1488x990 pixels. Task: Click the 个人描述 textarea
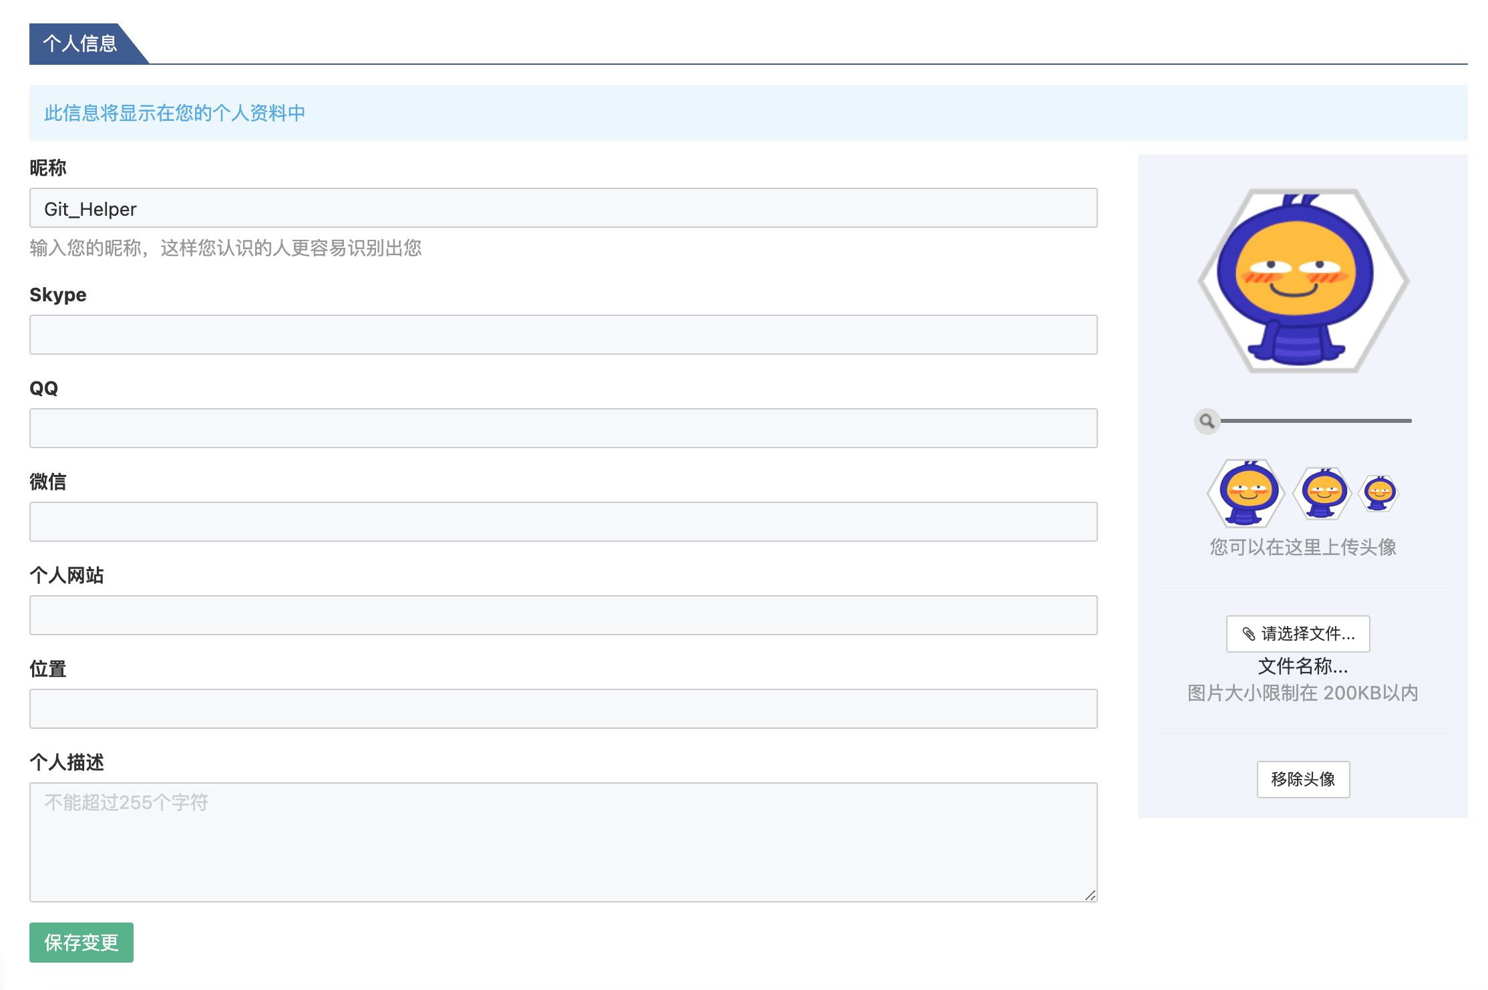[x=563, y=842]
